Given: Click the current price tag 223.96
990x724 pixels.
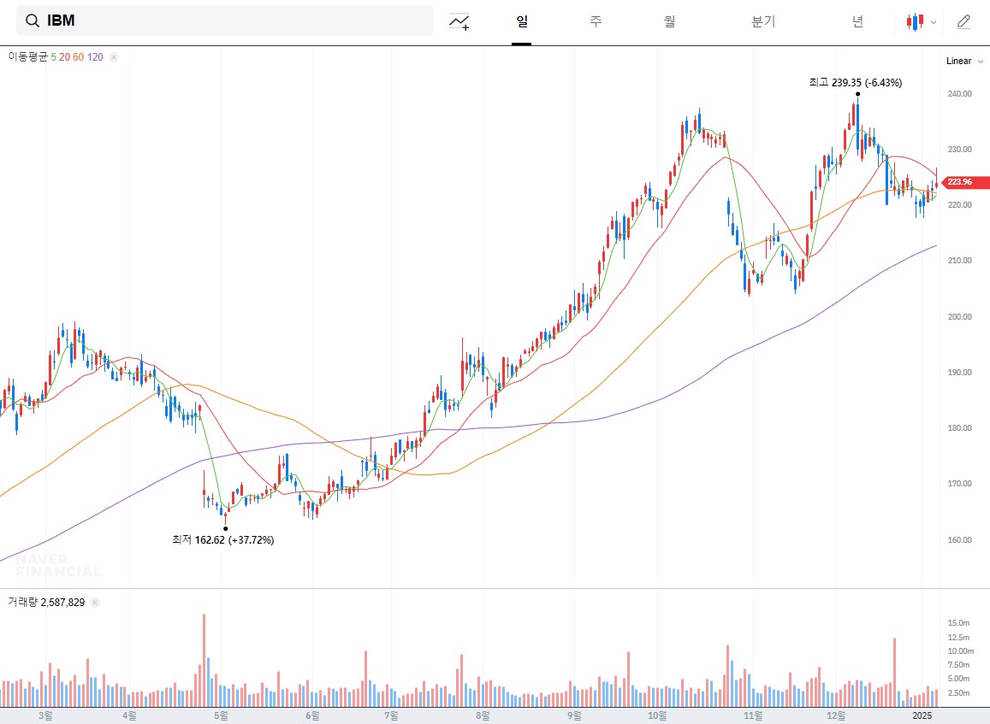Looking at the screenshot, I should click(965, 182).
